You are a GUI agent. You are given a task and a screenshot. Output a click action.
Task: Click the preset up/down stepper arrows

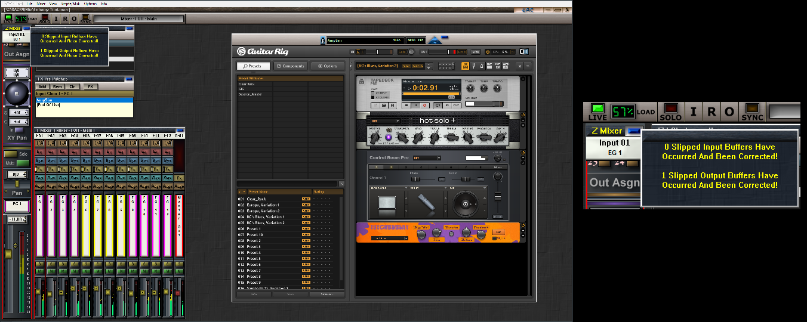(x=429, y=66)
